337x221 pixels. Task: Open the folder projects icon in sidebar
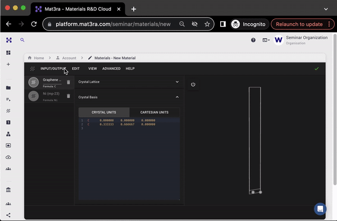(8, 88)
